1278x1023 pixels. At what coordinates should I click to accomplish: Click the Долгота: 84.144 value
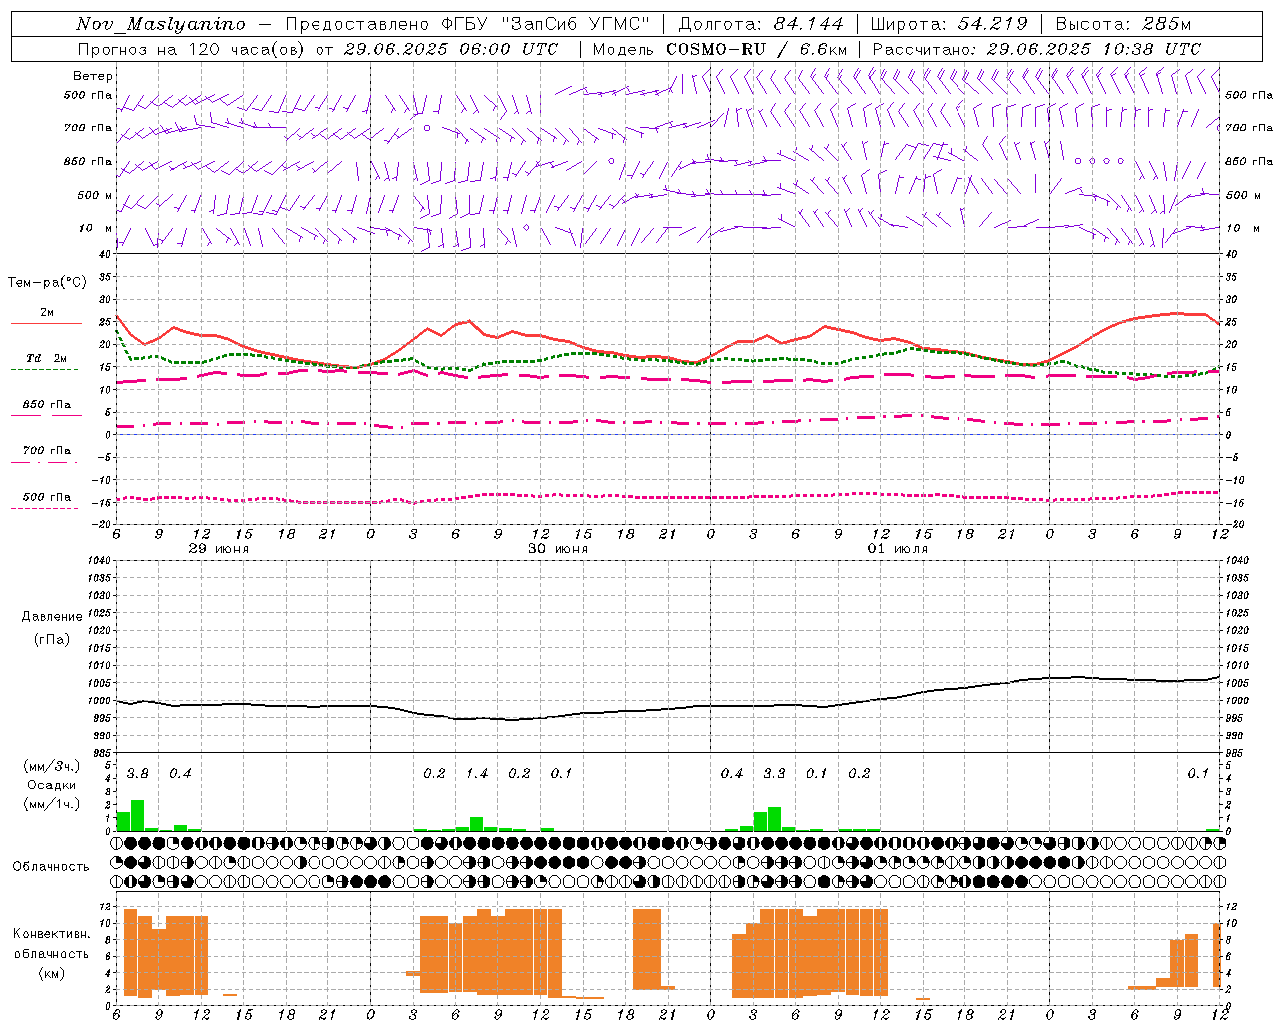click(761, 24)
